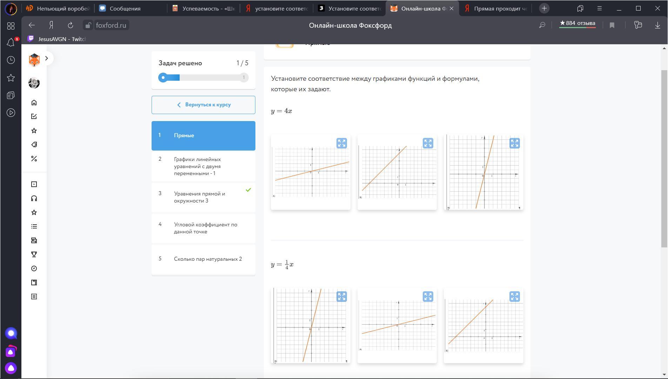The width and height of the screenshot is (668, 379).
Task: Open task 1 Прямые
Action: [x=203, y=135]
